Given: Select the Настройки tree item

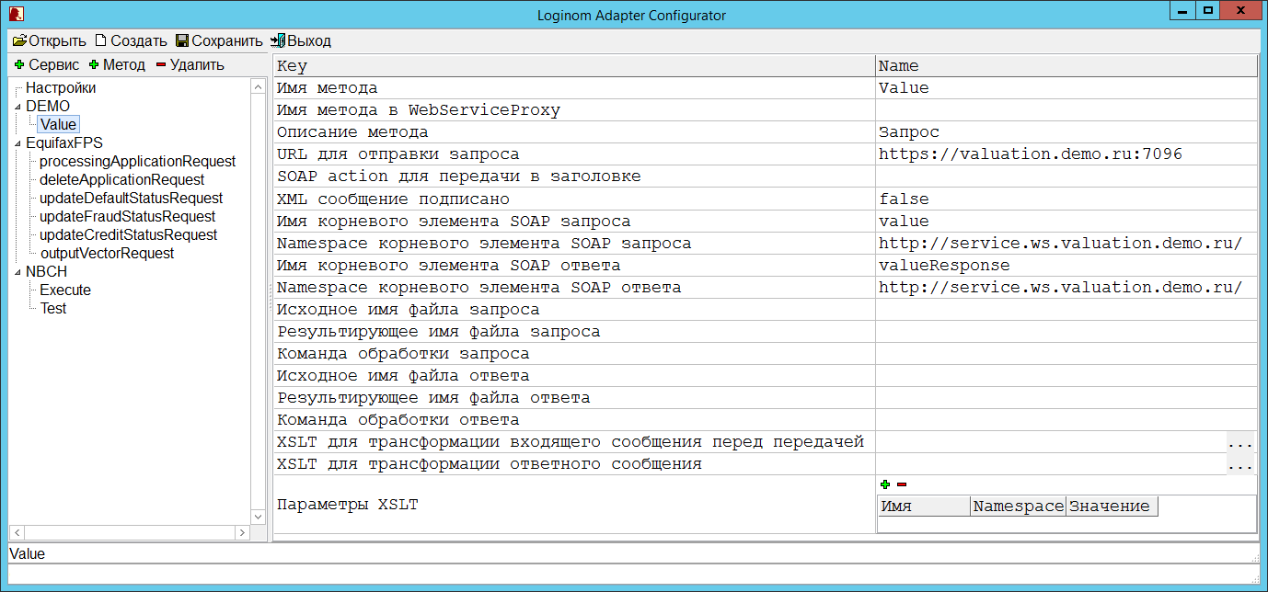Looking at the screenshot, I should [x=61, y=88].
